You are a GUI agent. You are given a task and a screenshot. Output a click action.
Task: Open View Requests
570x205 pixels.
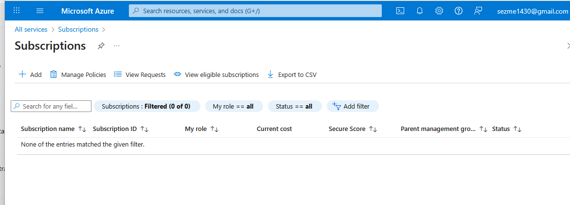140,75
